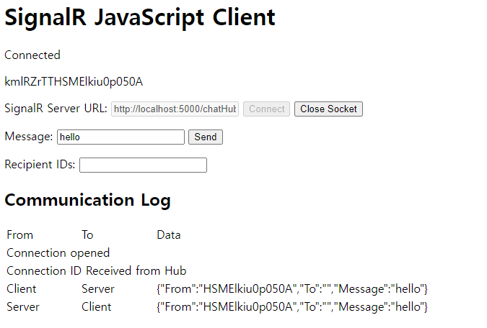Click From cell reading Server
Screen dimensions: 487x328
[23, 307]
